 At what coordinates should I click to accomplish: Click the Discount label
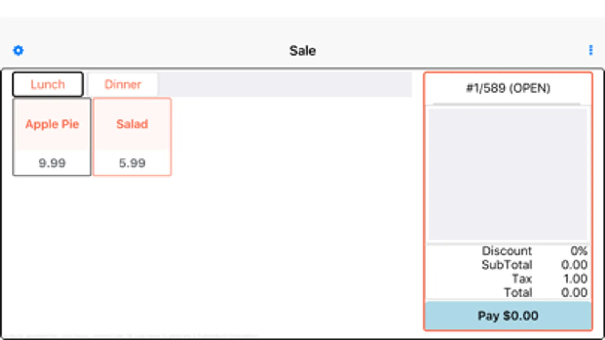tap(507, 251)
